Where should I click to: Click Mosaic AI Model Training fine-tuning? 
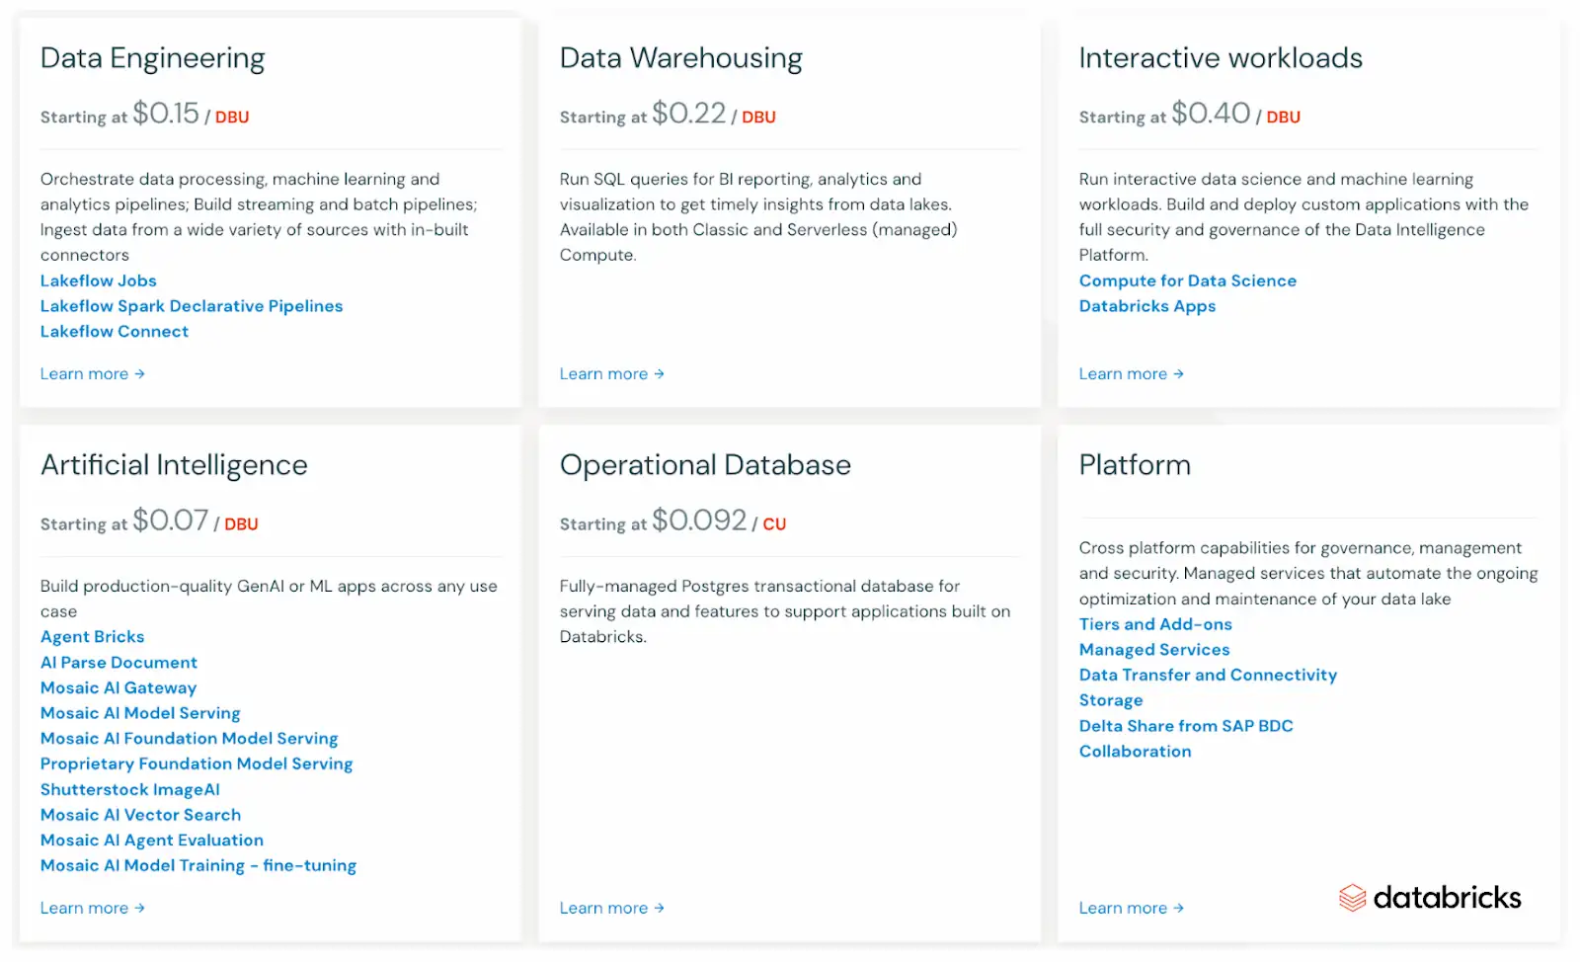pyautogui.click(x=197, y=865)
